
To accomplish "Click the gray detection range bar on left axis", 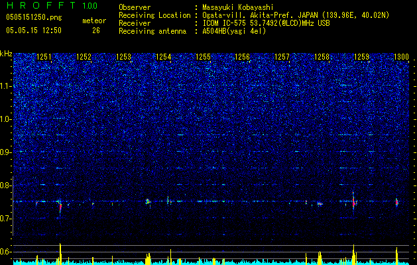I will [13, 205].
